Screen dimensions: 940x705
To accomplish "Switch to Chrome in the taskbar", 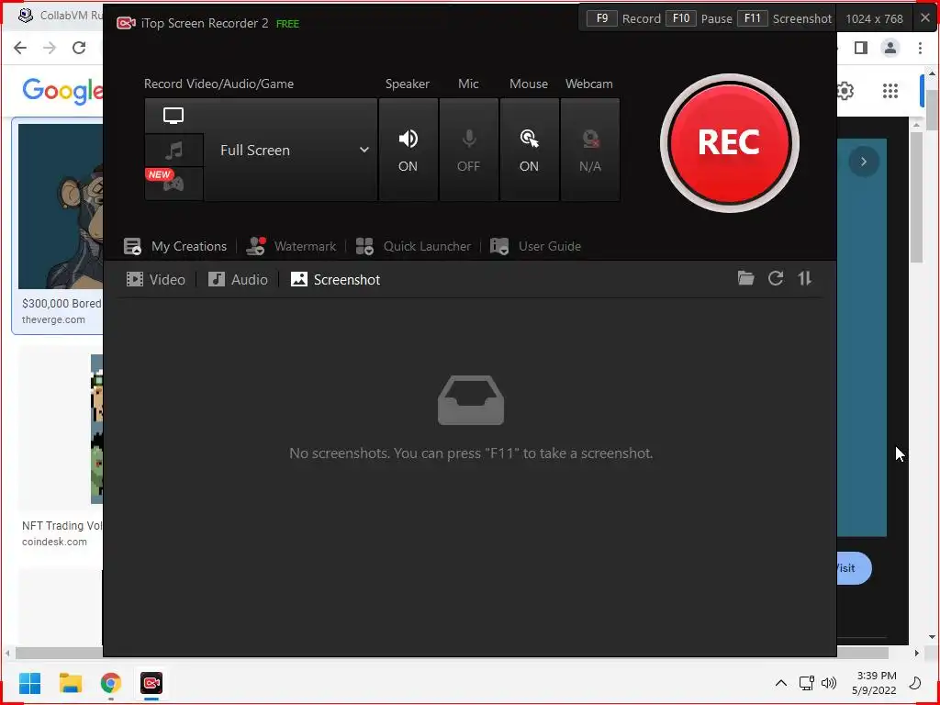I will point(111,683).
